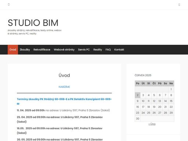
Task: Click calendar day 15
Action: tap(171, 101)
